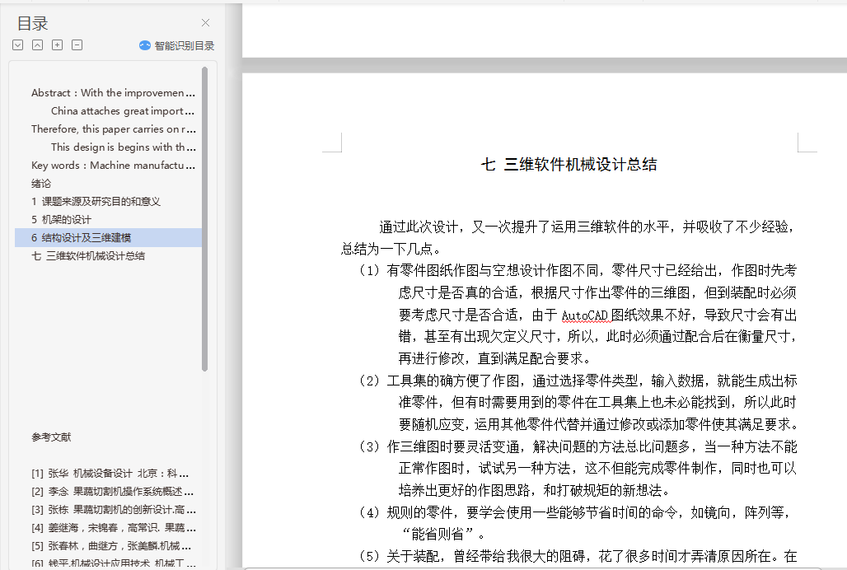Click list item (3) '作三维图时要灵活变通'
The height and width of the screenshot is (570, 847).
(x=578, y=469)
